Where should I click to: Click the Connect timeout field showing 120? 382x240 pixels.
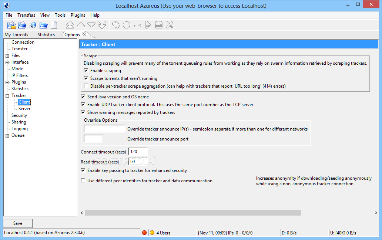pyautogui.click(x=138, y=151)
